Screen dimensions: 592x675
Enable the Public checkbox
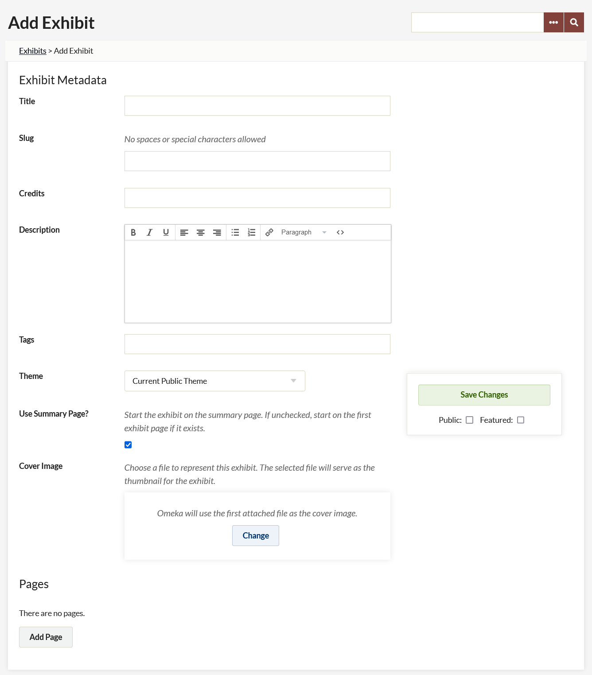coord(470,420)
